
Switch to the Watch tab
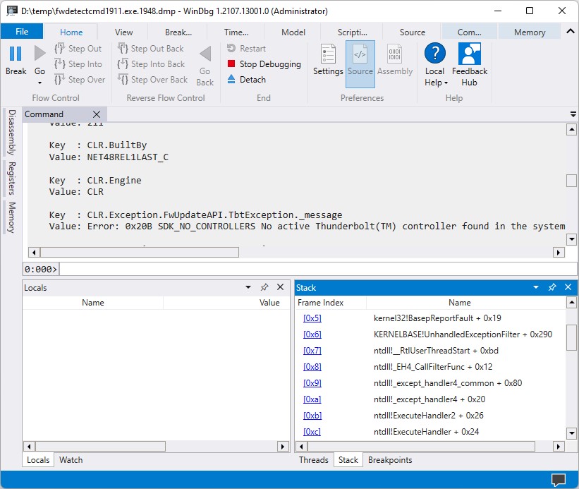(71, 460)
